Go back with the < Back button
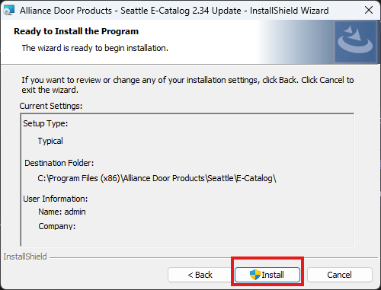Viewport: 381px width, 290px height. click(x=200, y=275)
